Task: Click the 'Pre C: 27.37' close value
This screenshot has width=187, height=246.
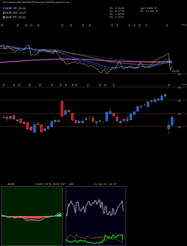Action: tap(117, 17)
